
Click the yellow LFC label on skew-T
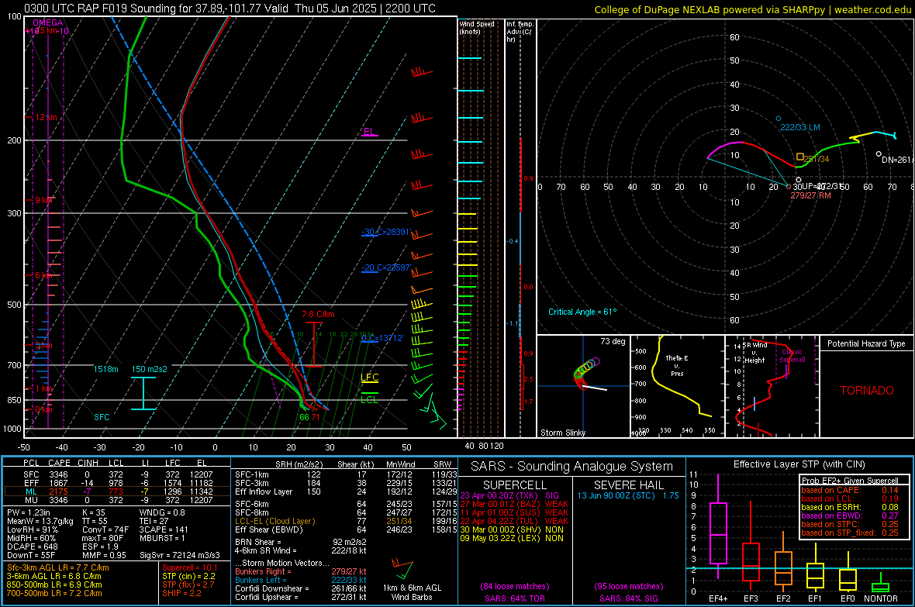(369, 378)
